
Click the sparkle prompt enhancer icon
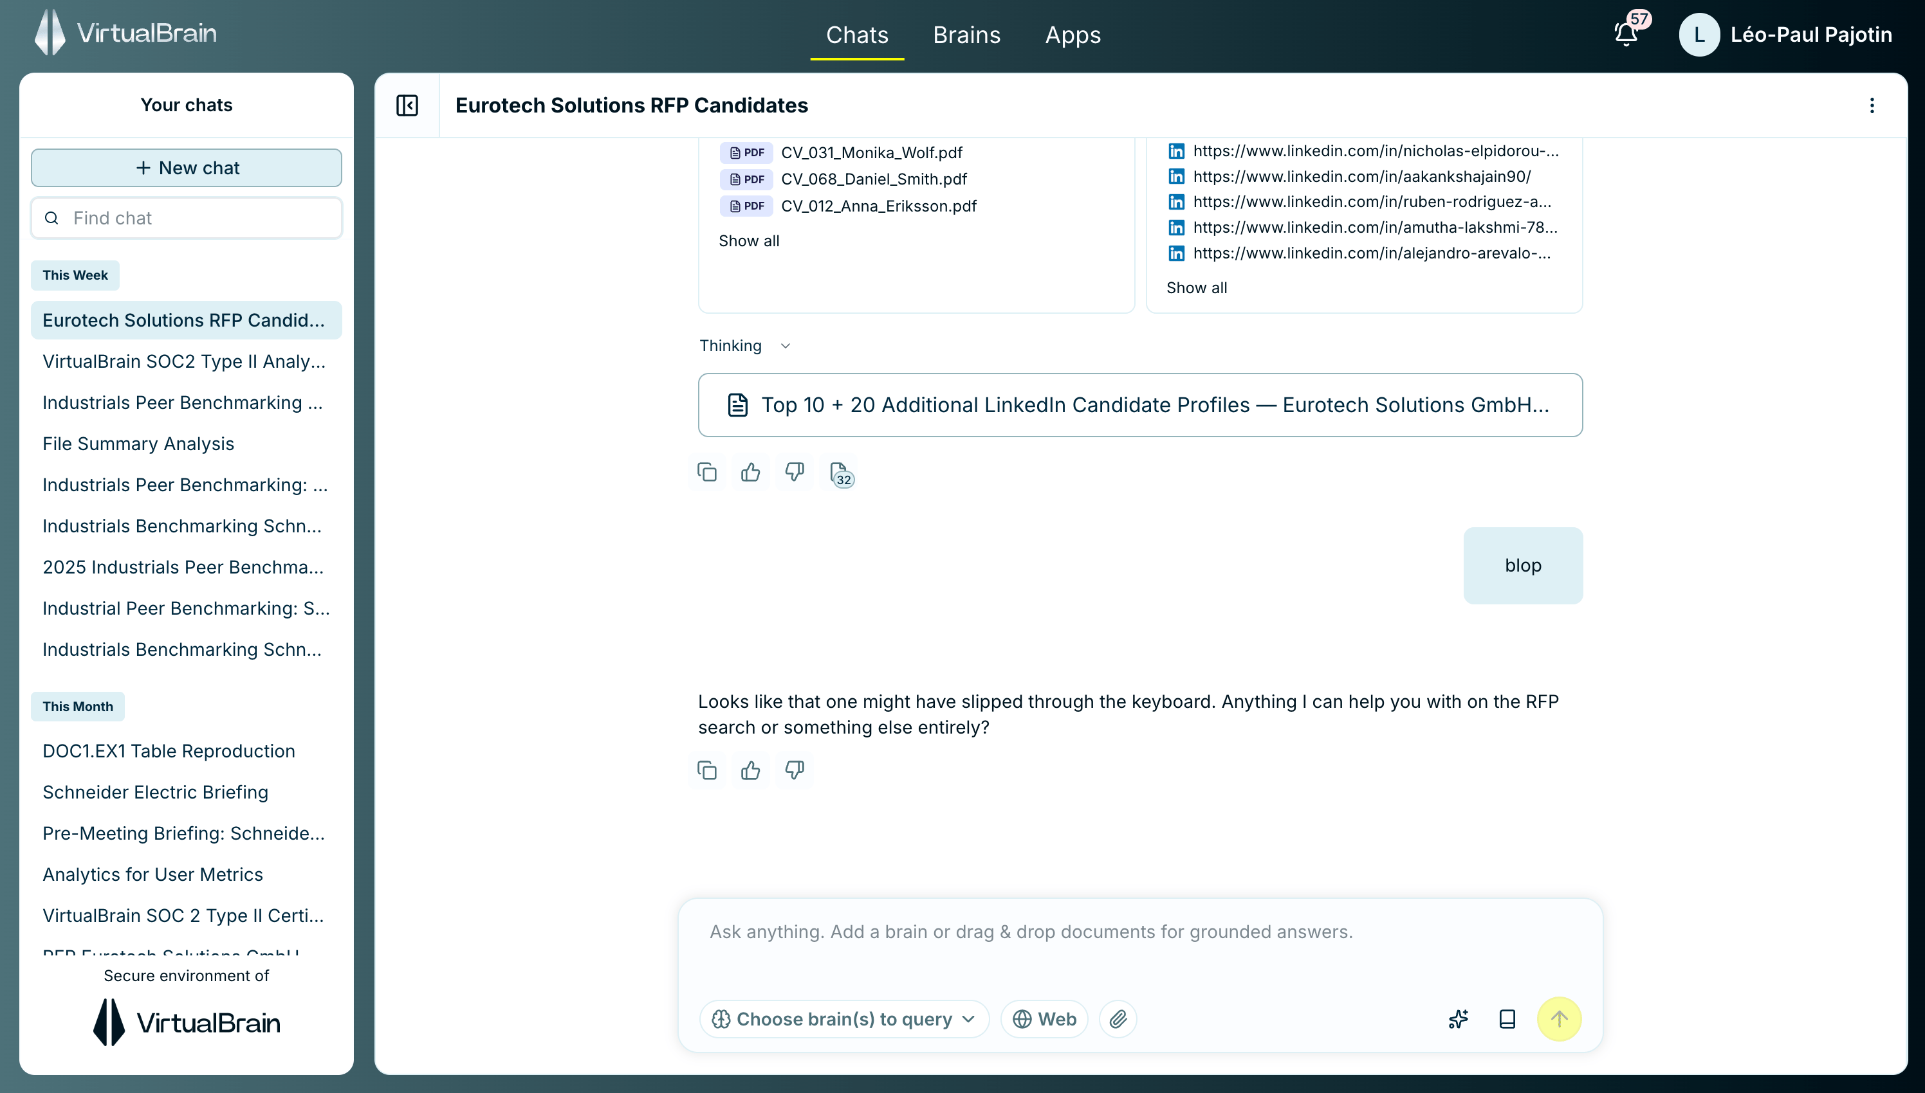pyautogui.click(x=1458, y=1018)
